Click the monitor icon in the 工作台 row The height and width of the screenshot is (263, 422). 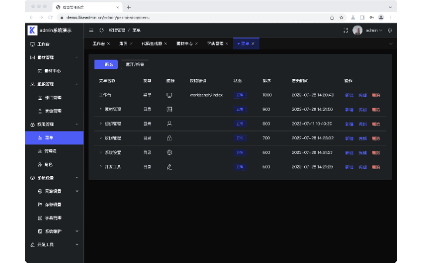click(169, 95)
